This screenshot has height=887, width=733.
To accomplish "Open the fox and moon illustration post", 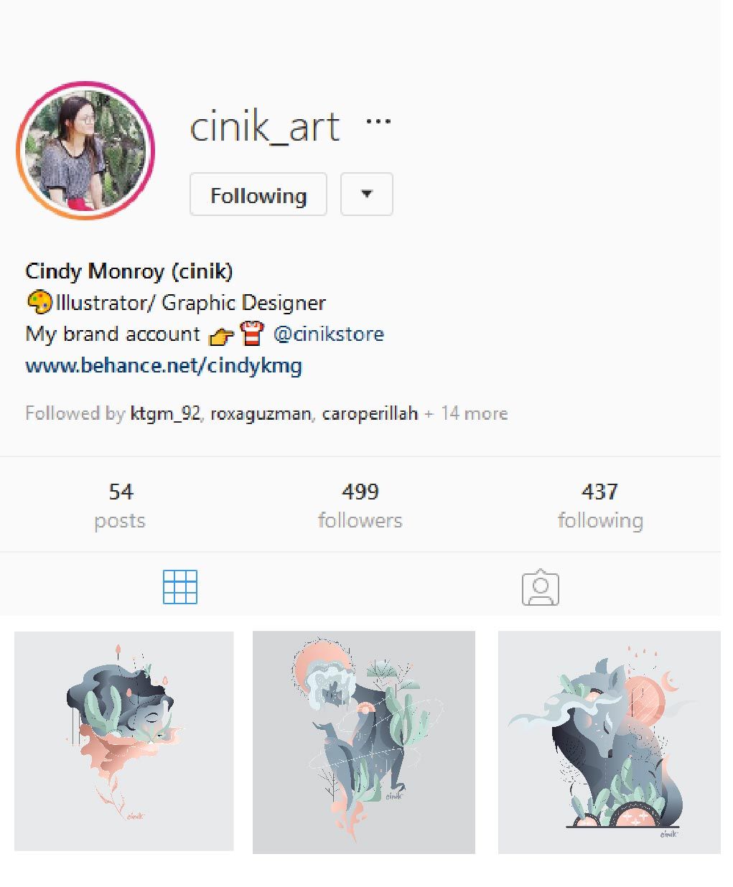I will click(x=610, y=742).
